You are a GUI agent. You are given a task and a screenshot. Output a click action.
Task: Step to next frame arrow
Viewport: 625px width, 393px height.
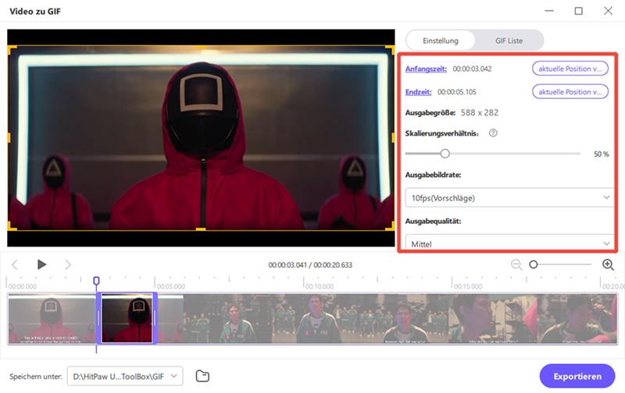point(68,264)
